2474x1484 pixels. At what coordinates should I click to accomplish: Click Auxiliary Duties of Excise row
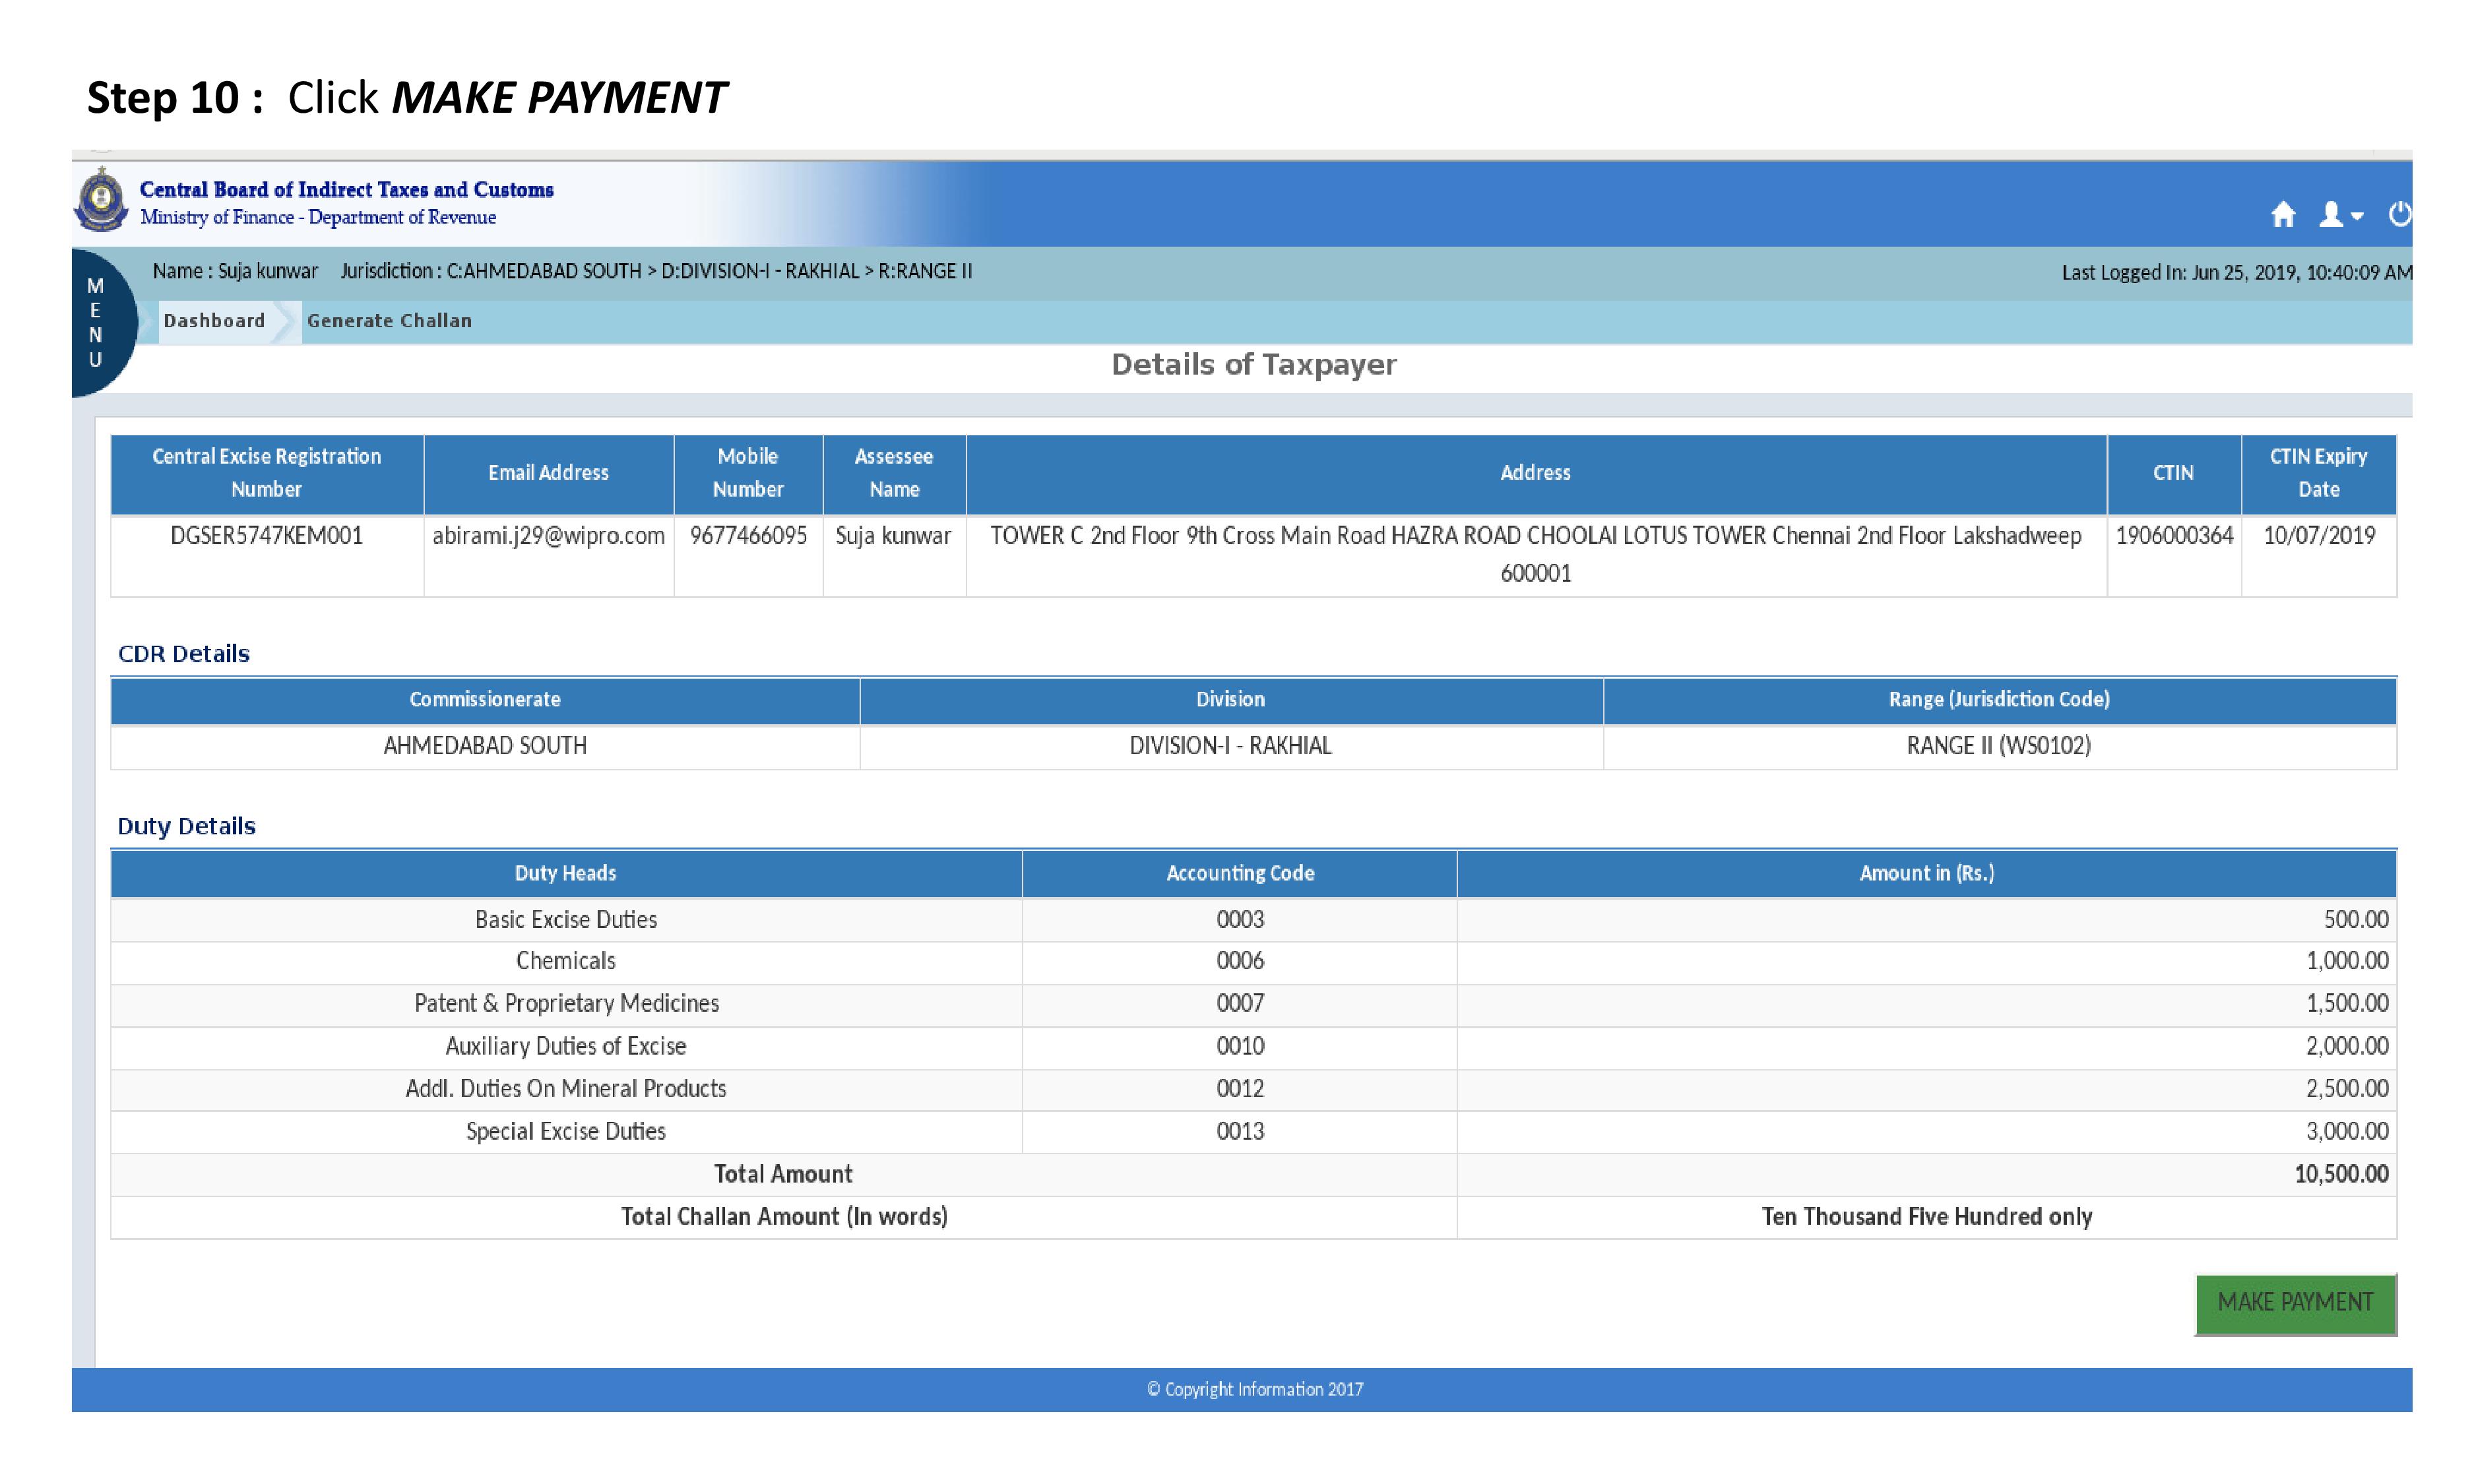[x=1253, y=1048]
